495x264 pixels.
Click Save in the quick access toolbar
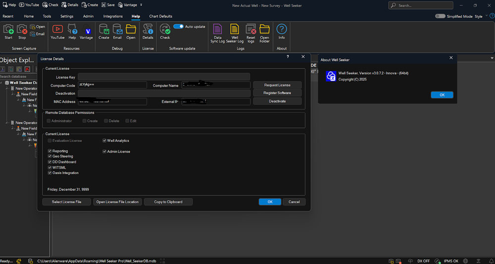click(108, 5)
